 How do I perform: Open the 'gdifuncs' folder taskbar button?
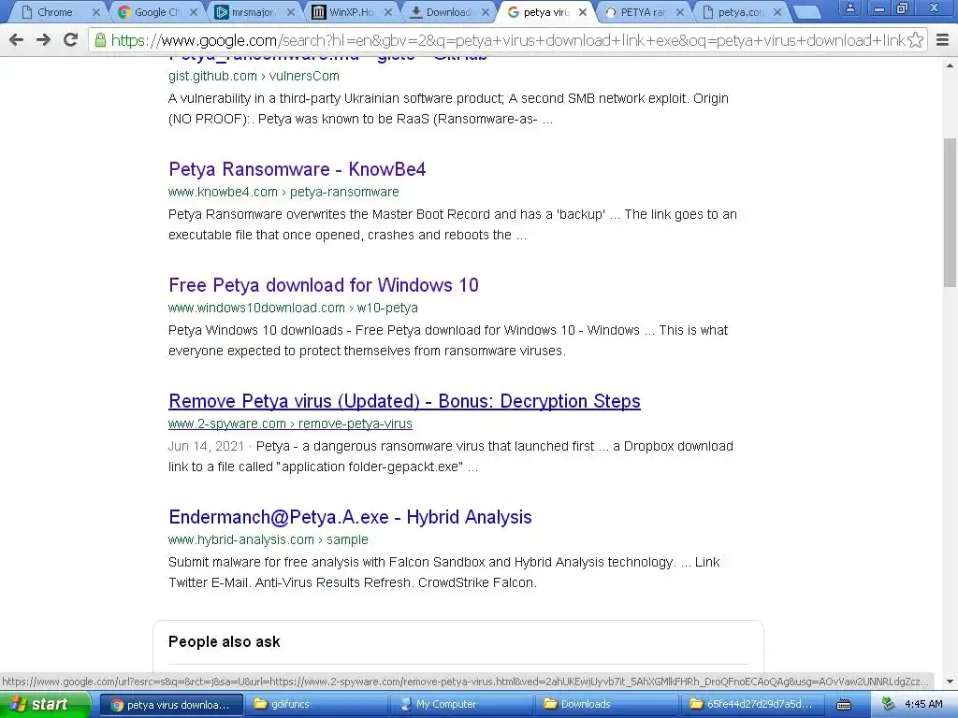tap(316, 705)
